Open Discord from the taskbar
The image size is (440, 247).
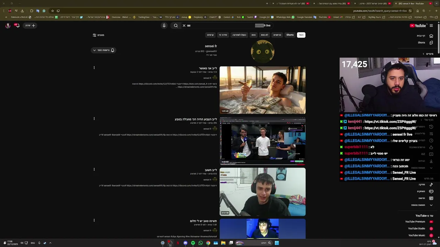pos(185,243)
